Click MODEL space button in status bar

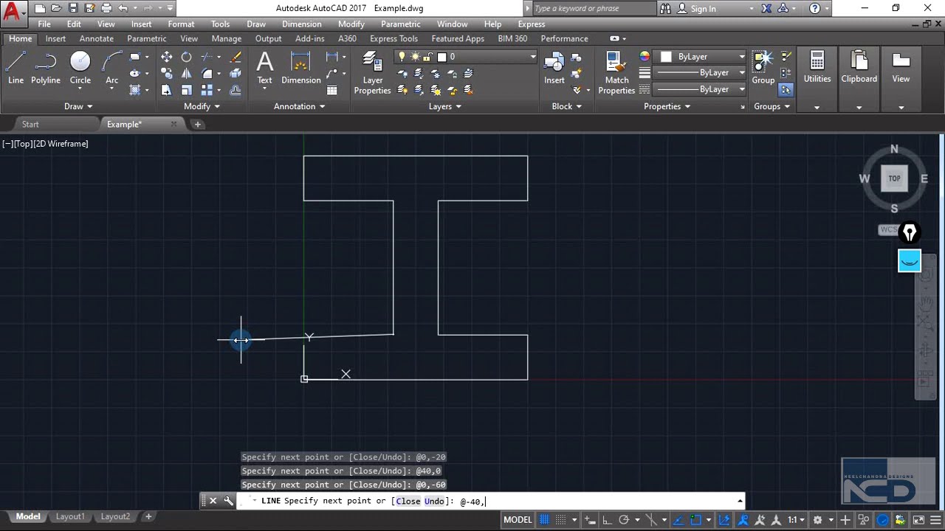tap(518, 520)
